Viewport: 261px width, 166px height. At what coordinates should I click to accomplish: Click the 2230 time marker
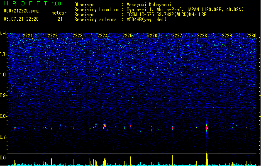(251, 36)
